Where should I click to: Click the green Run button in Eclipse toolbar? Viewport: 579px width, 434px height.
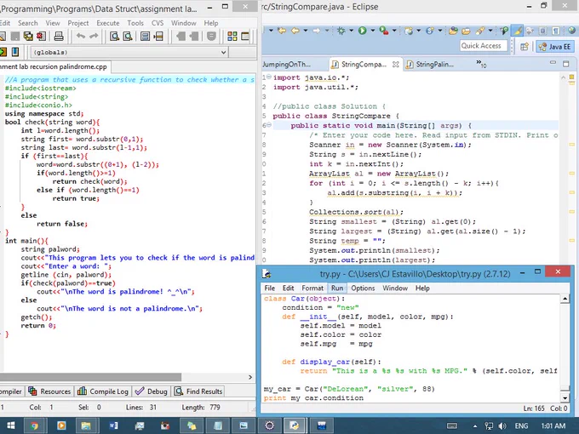(x=362, y=31)
